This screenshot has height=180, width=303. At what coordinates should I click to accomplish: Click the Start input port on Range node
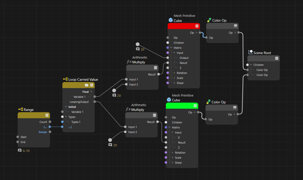[x=18, y=137]
